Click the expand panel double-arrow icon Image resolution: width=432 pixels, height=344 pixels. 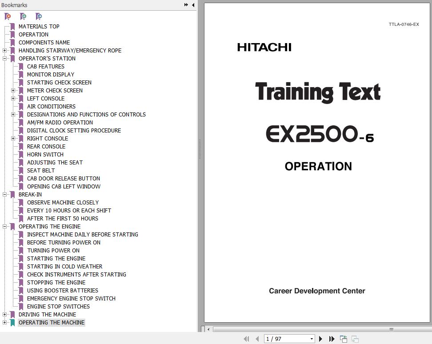pyautogui.click(x=186, y=5)
